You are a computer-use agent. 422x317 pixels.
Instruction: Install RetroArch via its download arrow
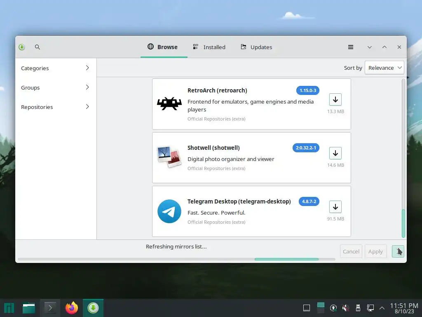point(335,100)
